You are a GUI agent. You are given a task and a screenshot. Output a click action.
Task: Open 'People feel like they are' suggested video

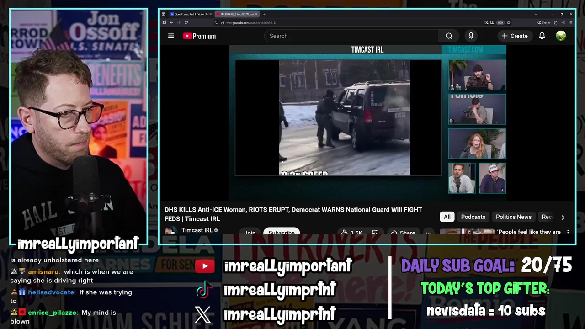point(529,232)
